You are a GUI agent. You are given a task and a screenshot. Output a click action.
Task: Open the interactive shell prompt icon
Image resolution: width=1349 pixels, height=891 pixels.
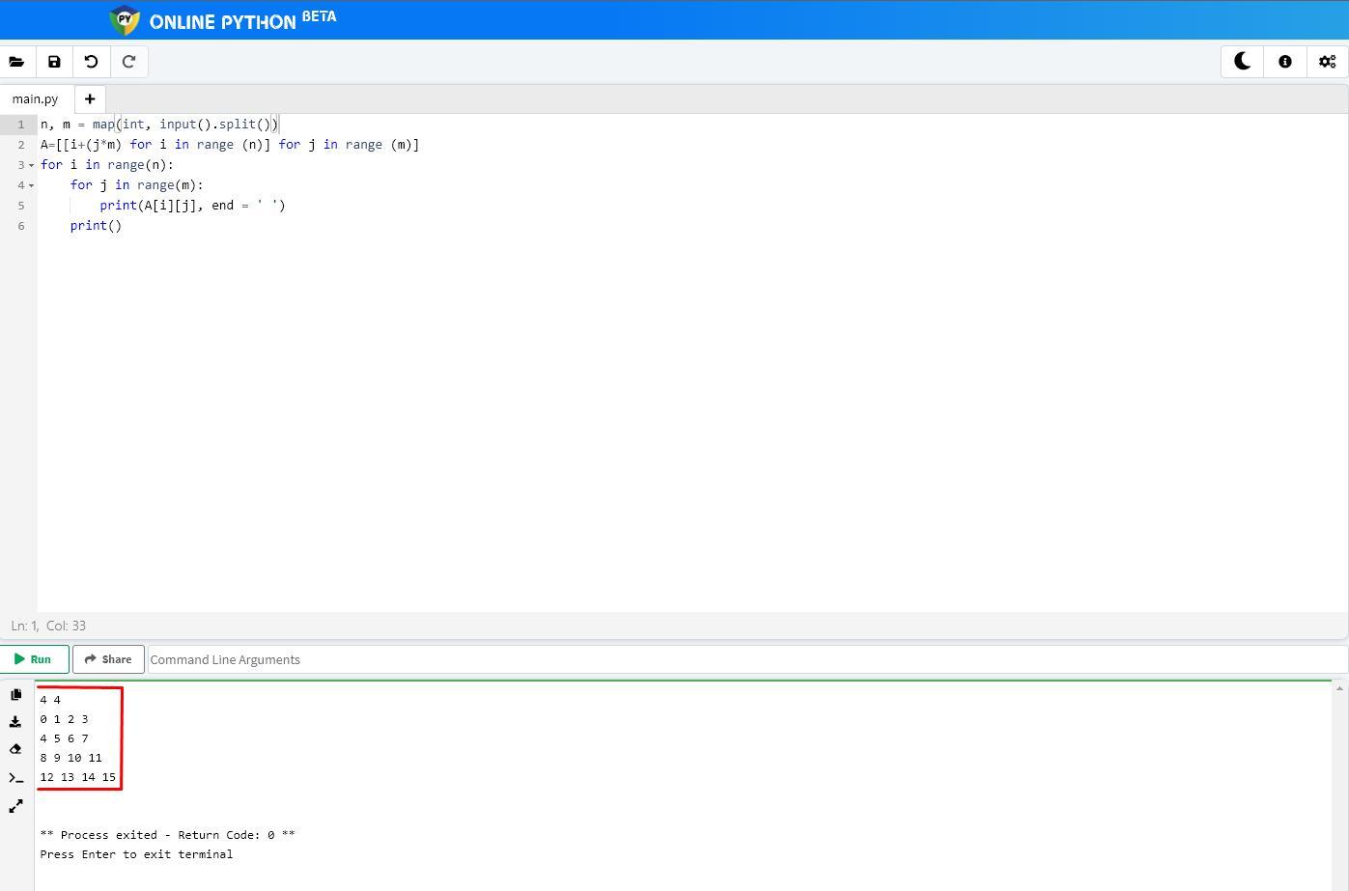point(15,778)
